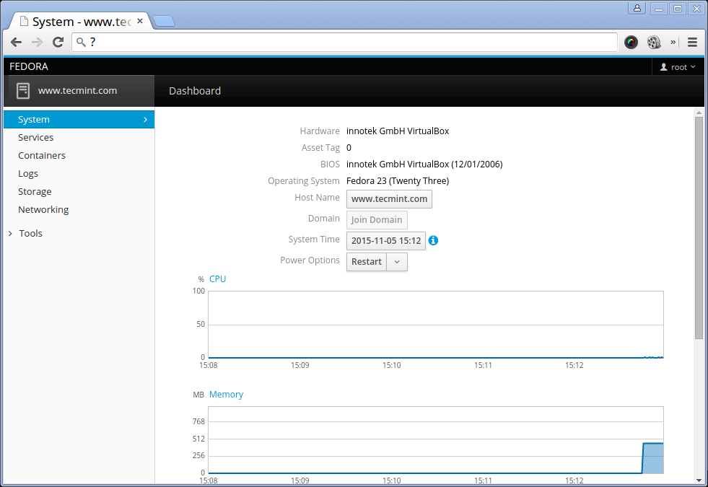Show hidden extensions via overflow chevron
Image resolution: width=708 pixels, height=487 pixels.
pos(673,42)
